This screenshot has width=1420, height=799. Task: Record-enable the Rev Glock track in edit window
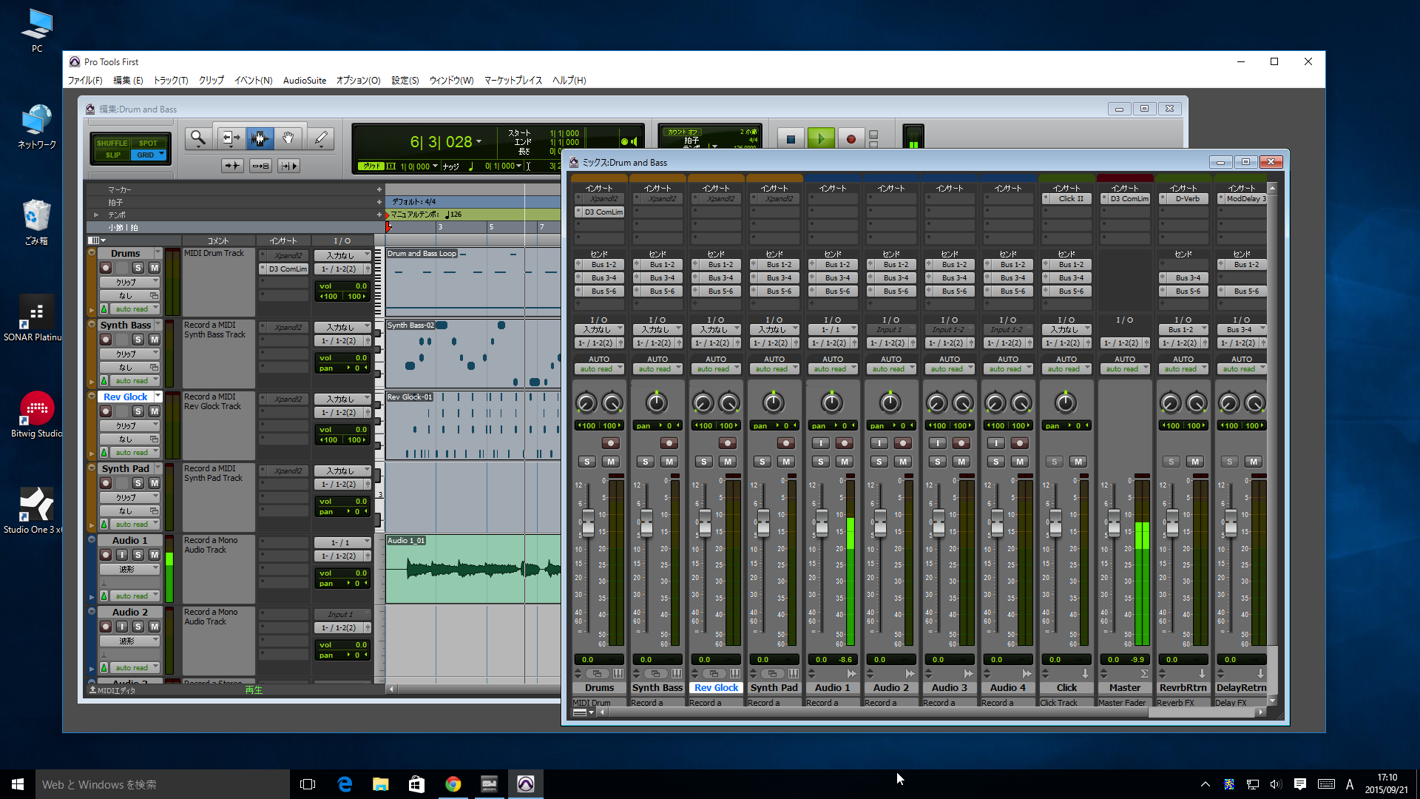106,411
